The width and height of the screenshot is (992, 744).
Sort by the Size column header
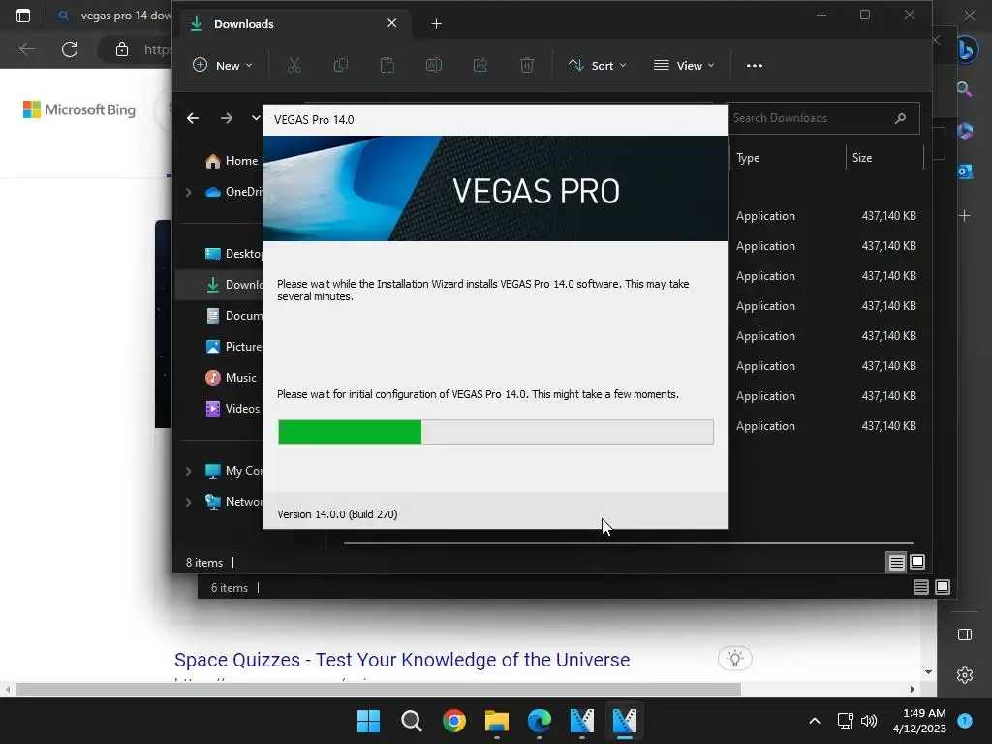884,158
